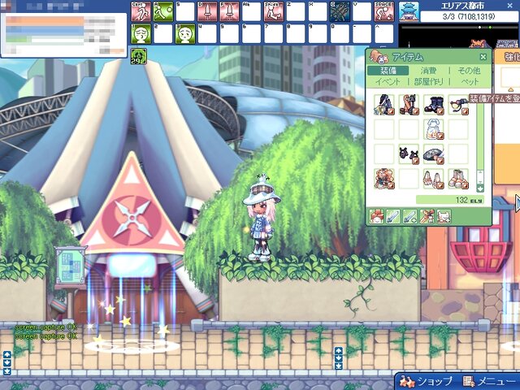
Task: Open the メニュー button
Action: 489,381
